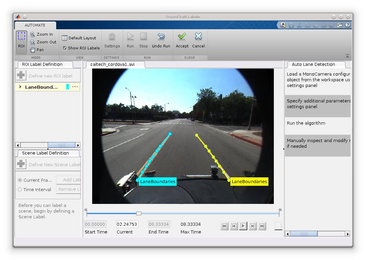This screenshot has height=260, width=366.
Task: Switch to the AUTOMATE tab
Action: [35, 25]
